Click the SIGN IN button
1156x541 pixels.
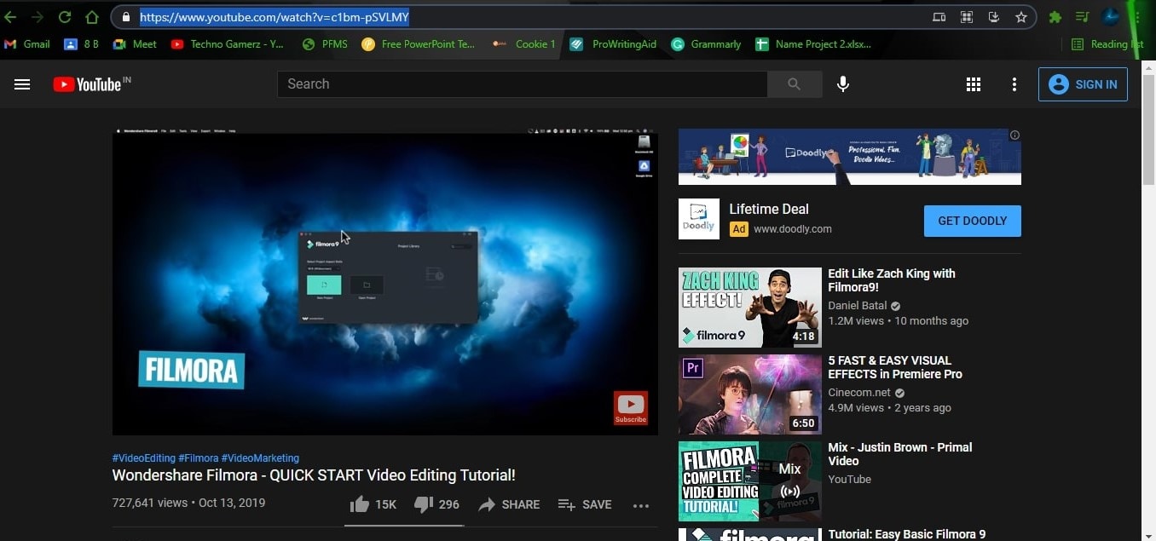pos(1083,84)
